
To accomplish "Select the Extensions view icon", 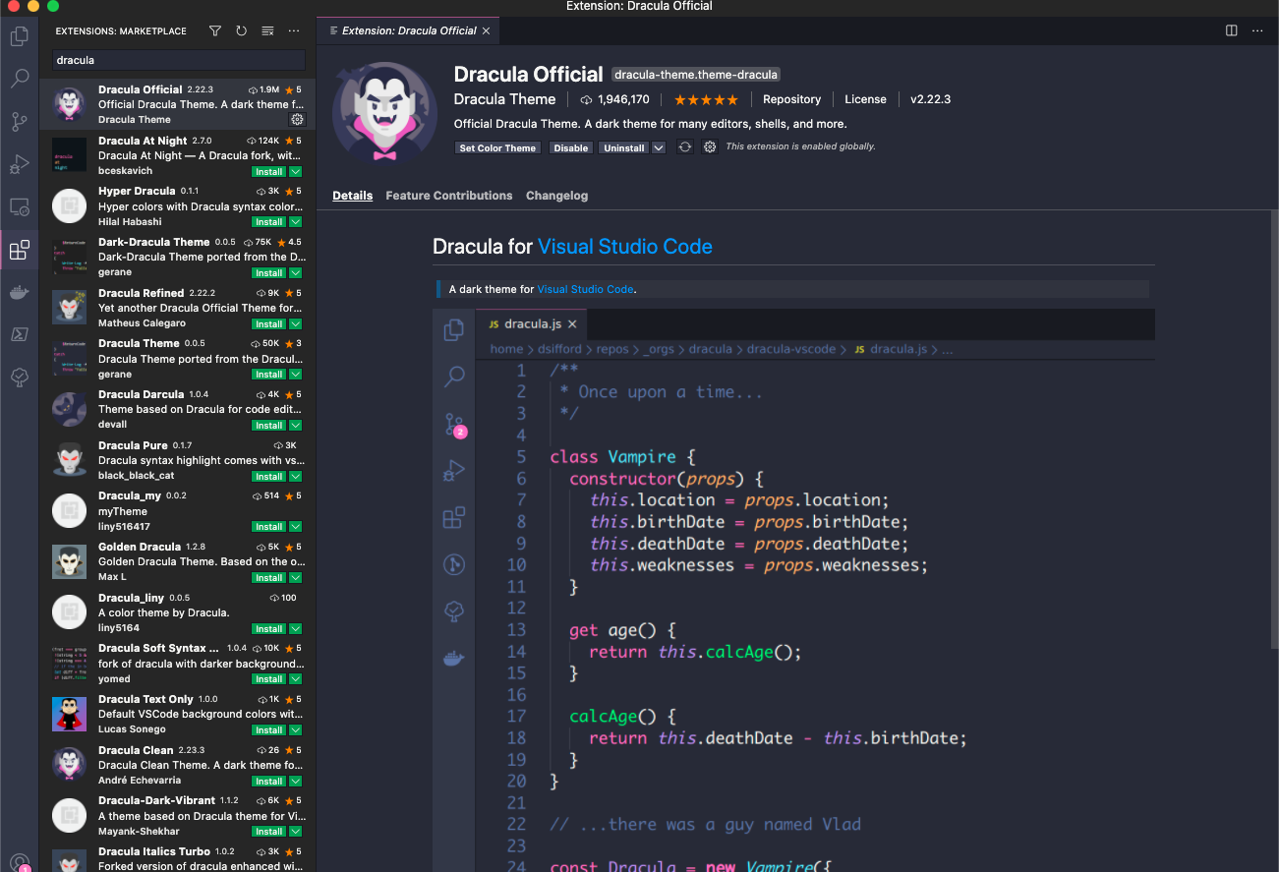I will [x=19, y=251].
